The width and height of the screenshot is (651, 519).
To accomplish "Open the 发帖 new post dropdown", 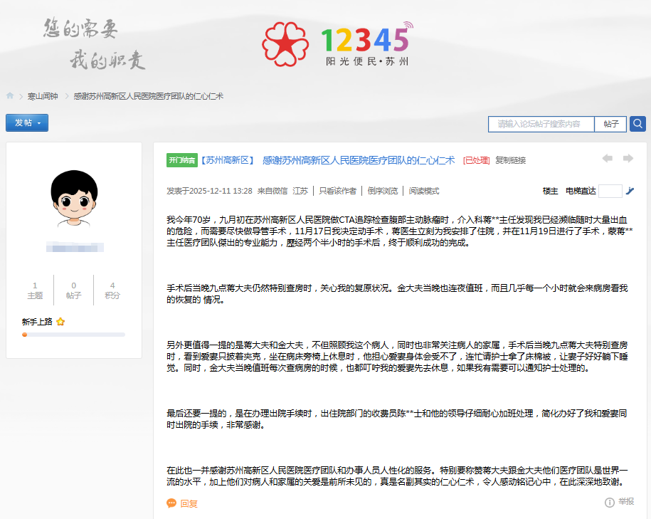I will coord(27,123).
